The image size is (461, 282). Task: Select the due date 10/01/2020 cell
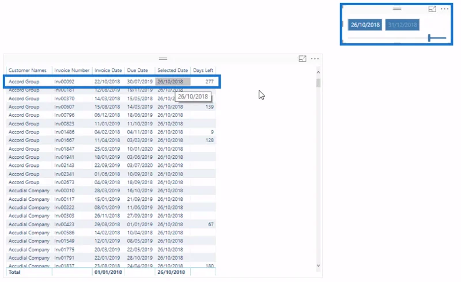coord(139,149)
